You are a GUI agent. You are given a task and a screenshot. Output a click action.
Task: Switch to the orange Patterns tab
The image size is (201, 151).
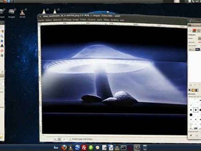(193, 90)
